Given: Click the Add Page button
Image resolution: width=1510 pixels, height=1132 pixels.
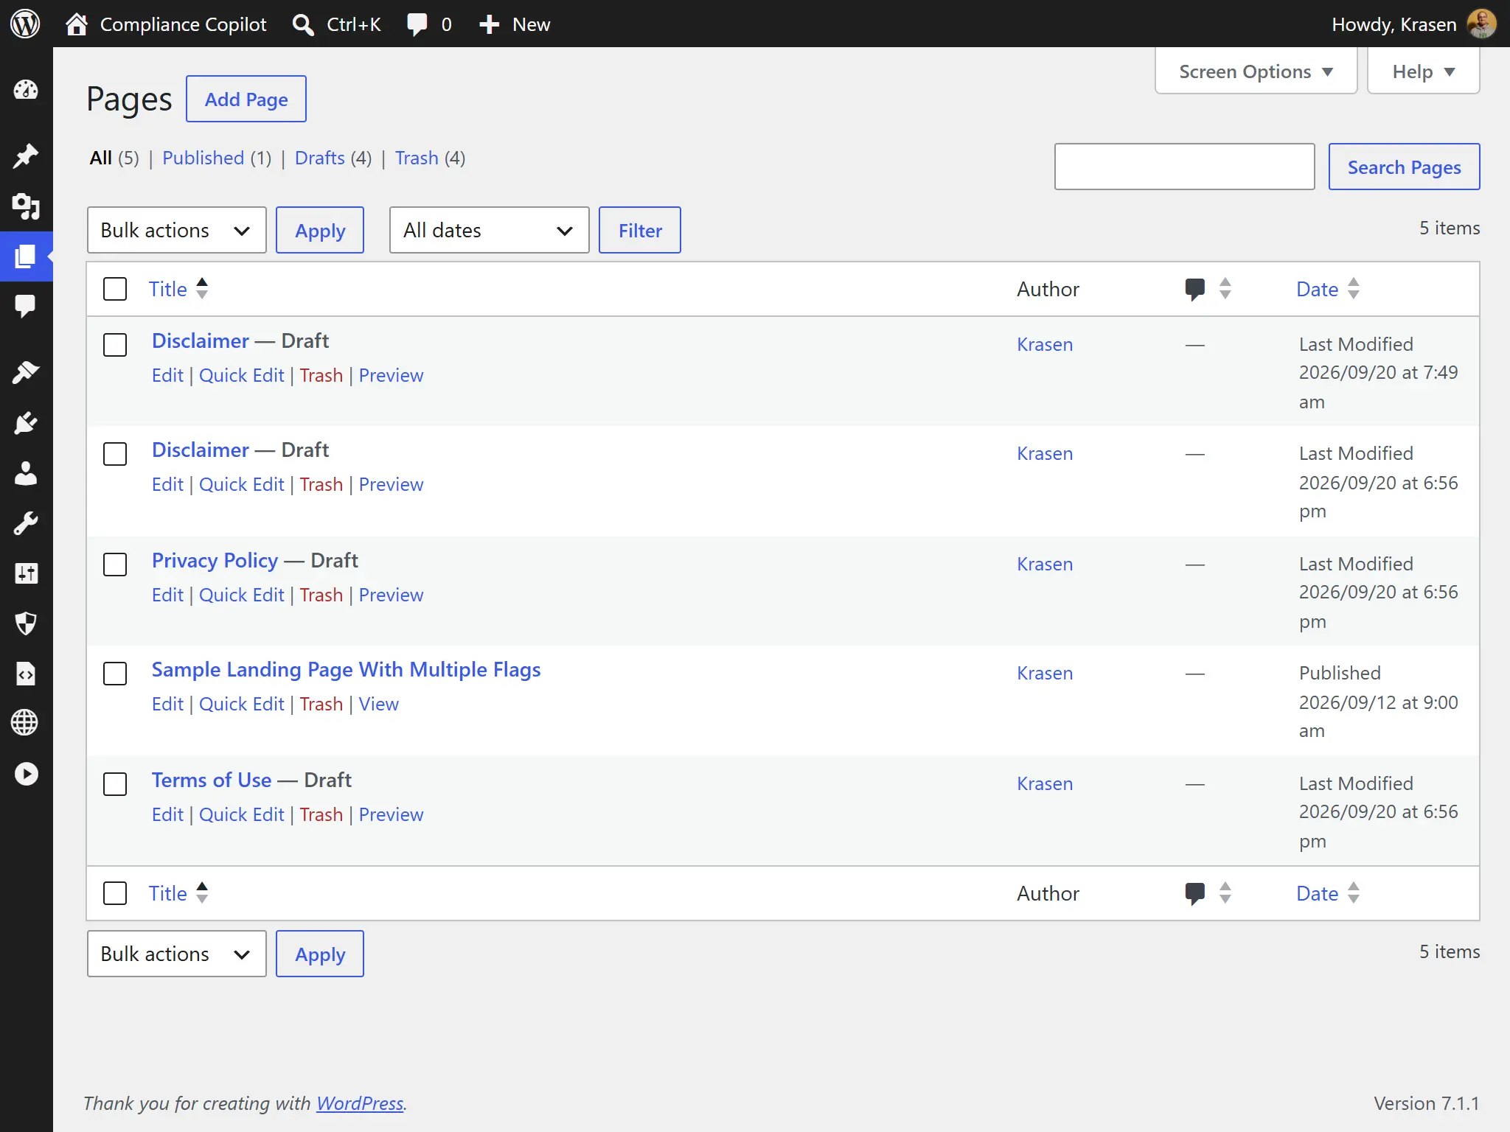Looking at the screenshot, I should pyautogui.click(x=246, y=99).
